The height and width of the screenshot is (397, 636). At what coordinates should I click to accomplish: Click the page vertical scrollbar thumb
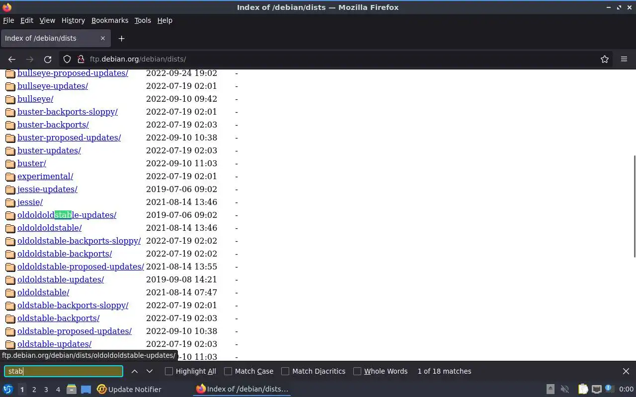tap(634, 206)
